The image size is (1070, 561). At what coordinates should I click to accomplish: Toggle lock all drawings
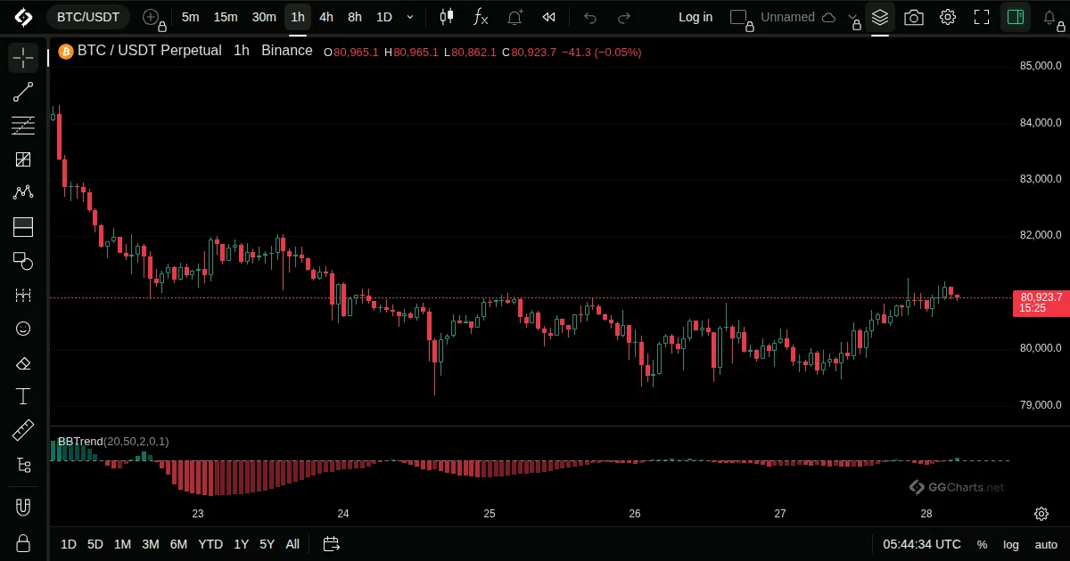point(23,542)
